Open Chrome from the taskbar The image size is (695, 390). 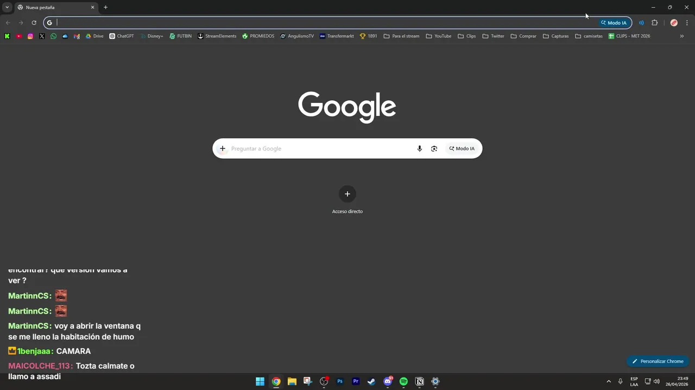276,381
